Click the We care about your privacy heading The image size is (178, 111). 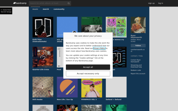[88, 36]
